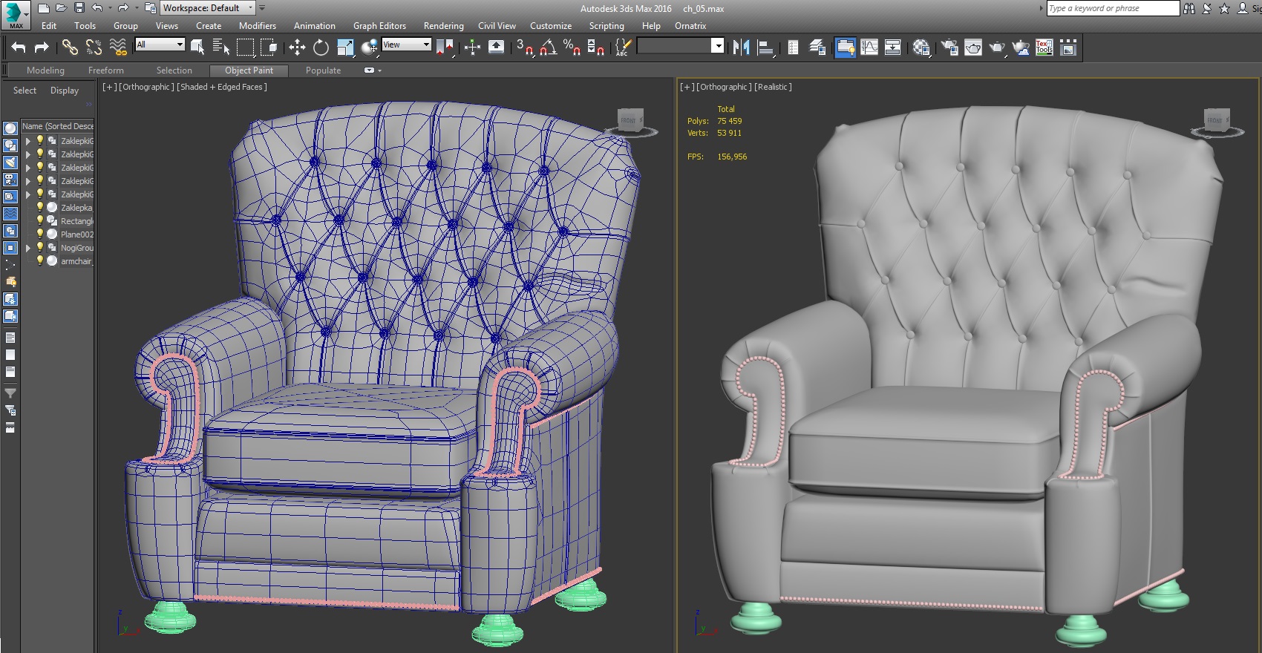Expand the NogiGroup tree item

point(28,248)
